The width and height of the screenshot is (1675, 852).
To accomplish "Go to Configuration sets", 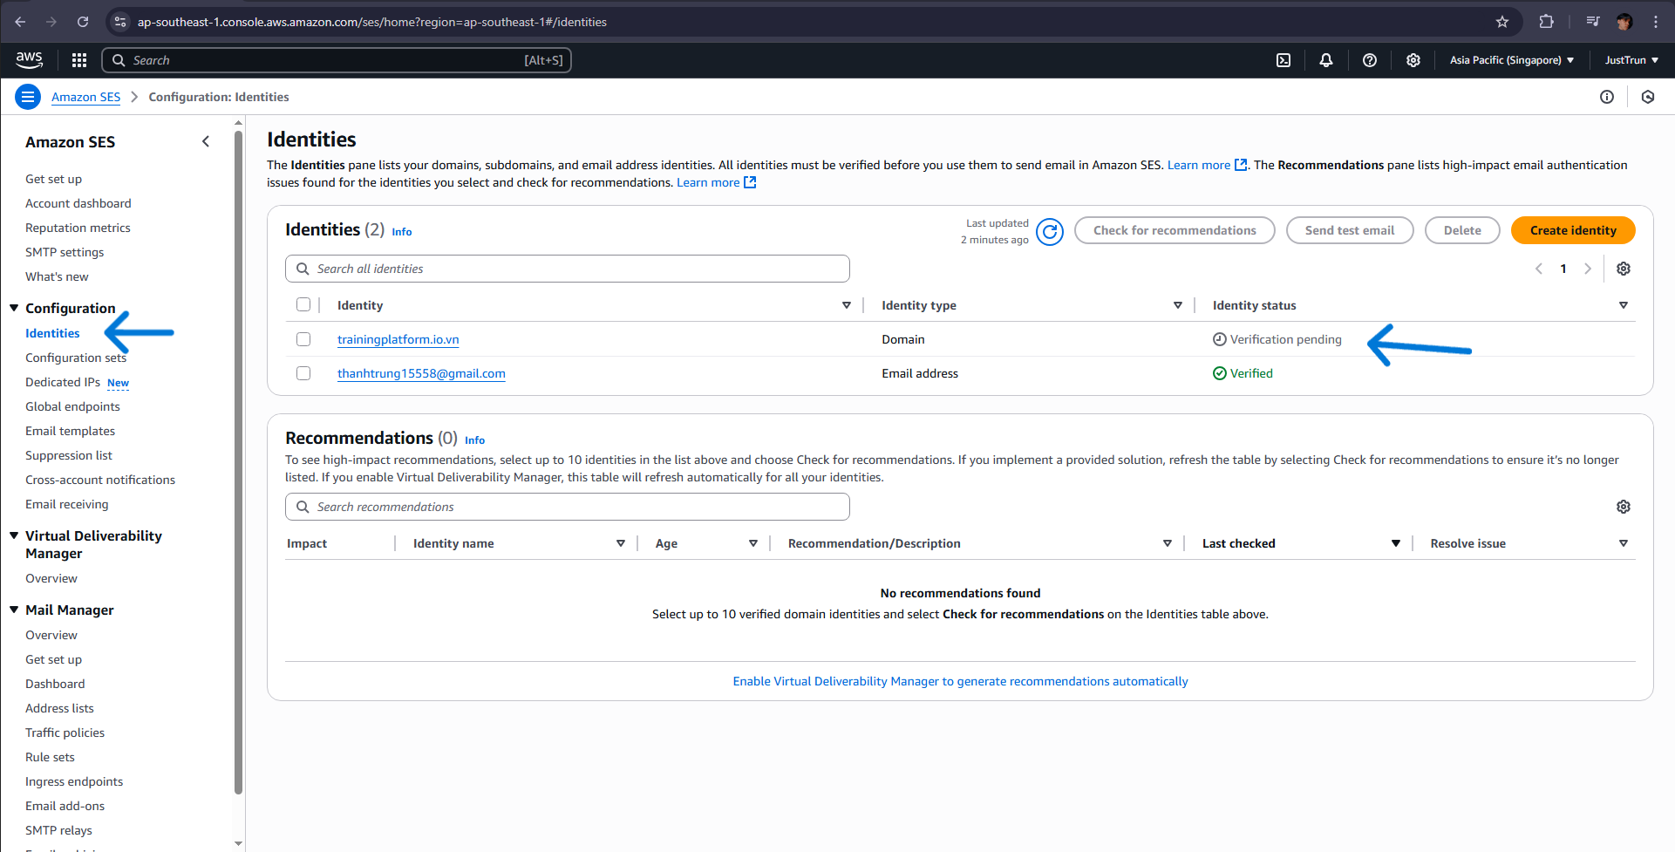I will 76,358.
